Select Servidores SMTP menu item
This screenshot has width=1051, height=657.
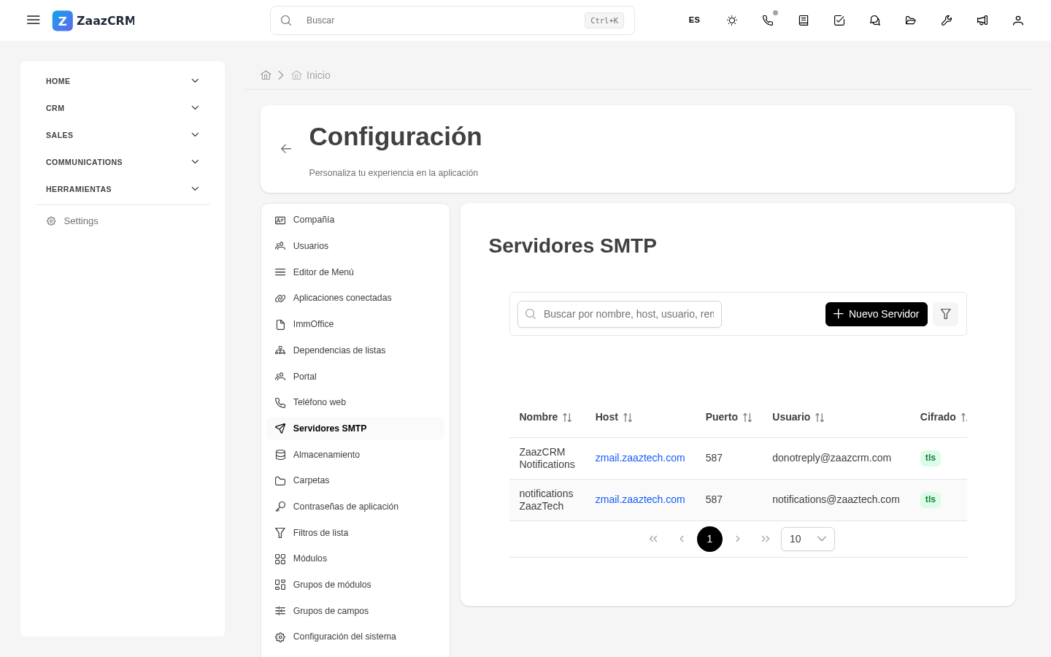355,429
